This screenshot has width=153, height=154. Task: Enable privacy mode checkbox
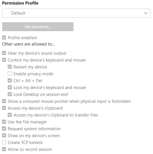point(10,74)
